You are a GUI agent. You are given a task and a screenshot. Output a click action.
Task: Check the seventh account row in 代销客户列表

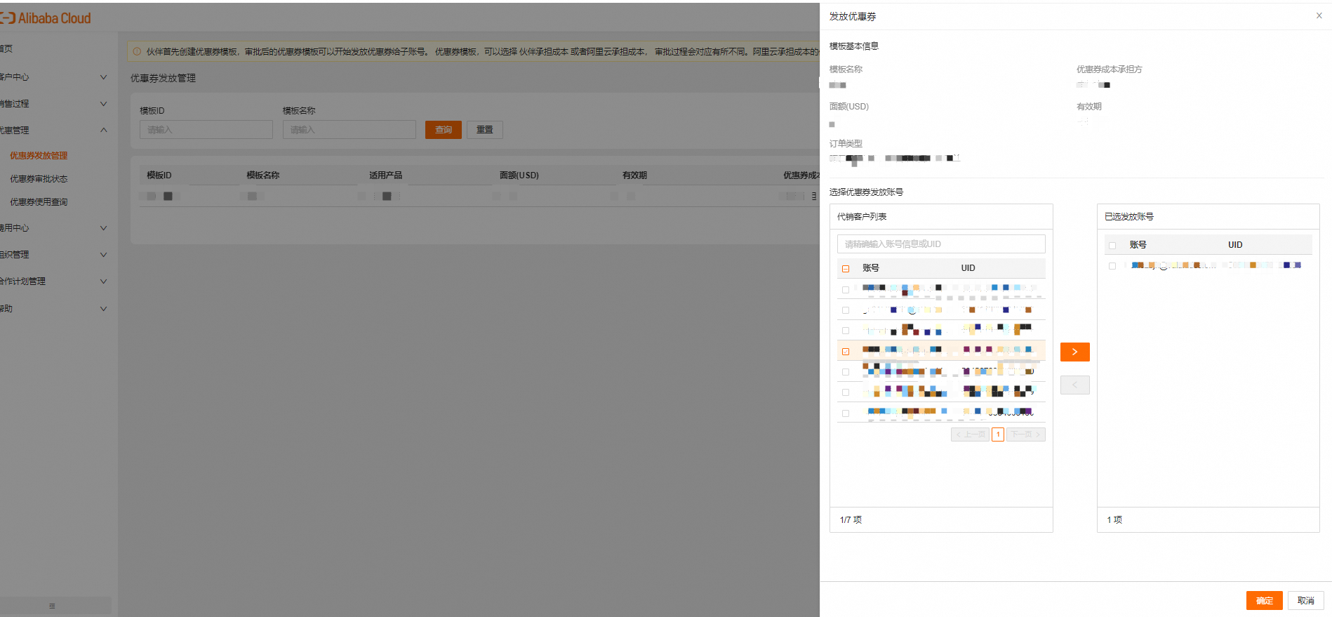(846, 413)
